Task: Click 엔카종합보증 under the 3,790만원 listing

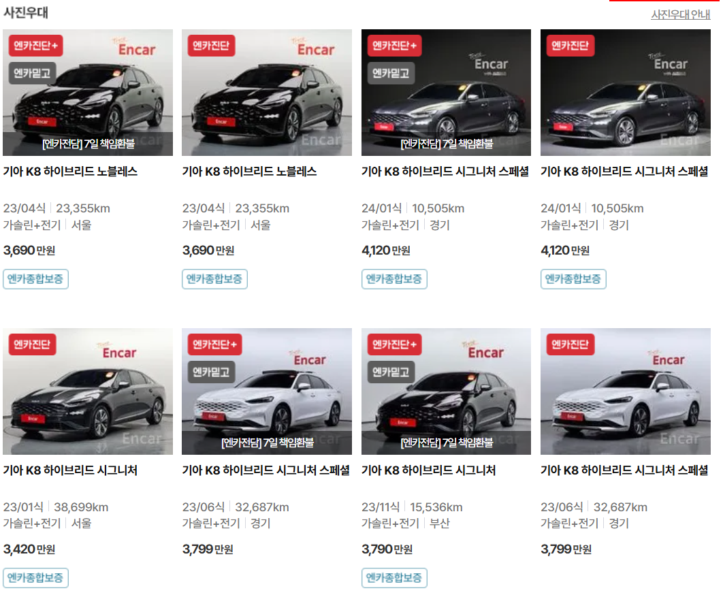Action: point(394,578)
